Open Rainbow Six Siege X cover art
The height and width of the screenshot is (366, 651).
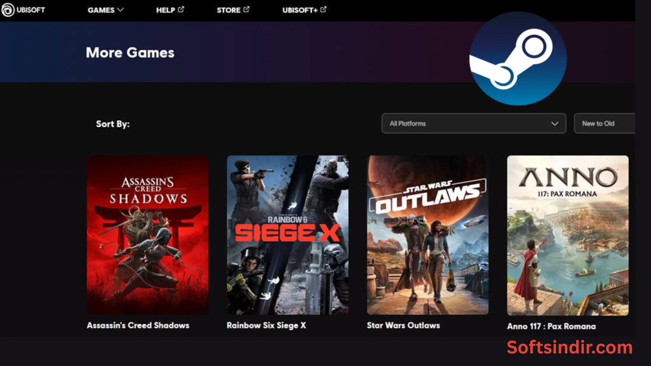pos(288,235)
